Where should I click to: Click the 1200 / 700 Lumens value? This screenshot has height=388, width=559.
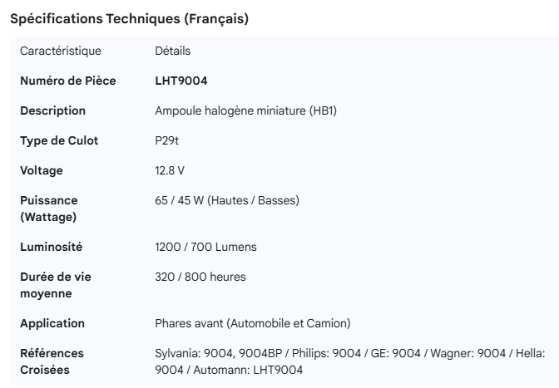click(205, 247)
